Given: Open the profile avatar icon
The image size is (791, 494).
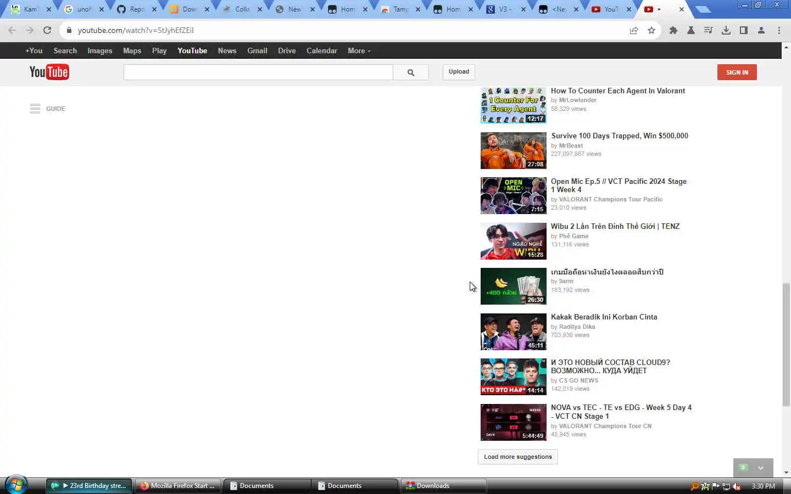Looking at the screenshot, I should [761, 30].
